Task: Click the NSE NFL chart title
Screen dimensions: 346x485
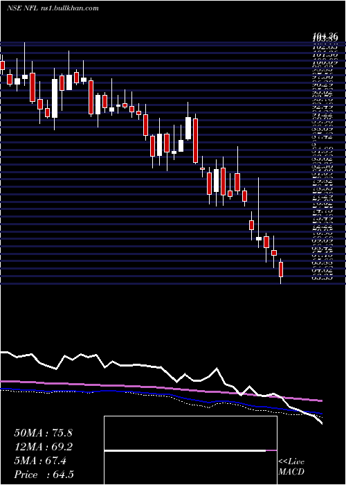Action: pos(53,8)
